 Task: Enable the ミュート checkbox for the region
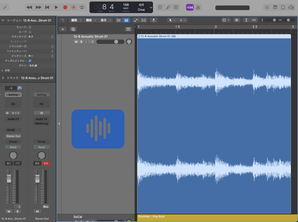(30, 27)
